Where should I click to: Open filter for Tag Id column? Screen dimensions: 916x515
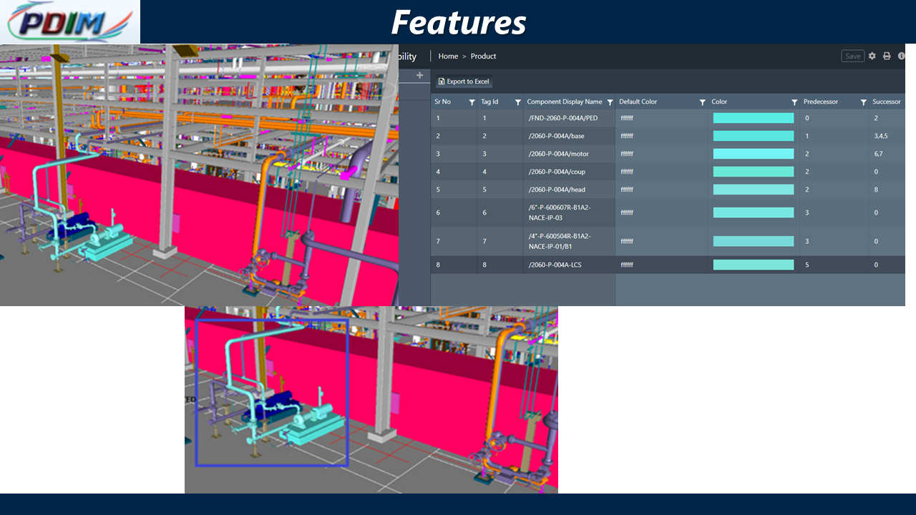tap(518, 102)
